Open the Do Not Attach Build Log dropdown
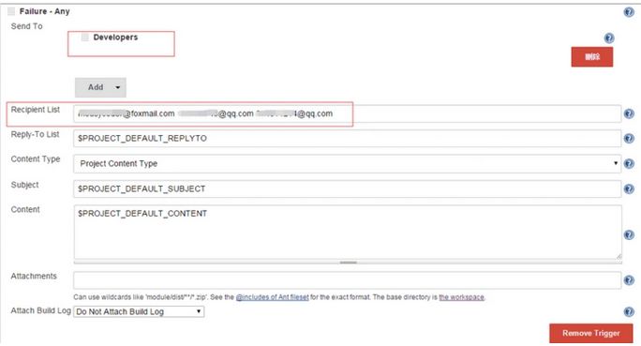 [139, 311]
